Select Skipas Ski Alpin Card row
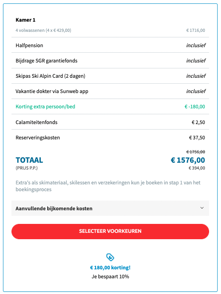The width and height of the screenshot is (221, 294). click(x=110, y=76)
